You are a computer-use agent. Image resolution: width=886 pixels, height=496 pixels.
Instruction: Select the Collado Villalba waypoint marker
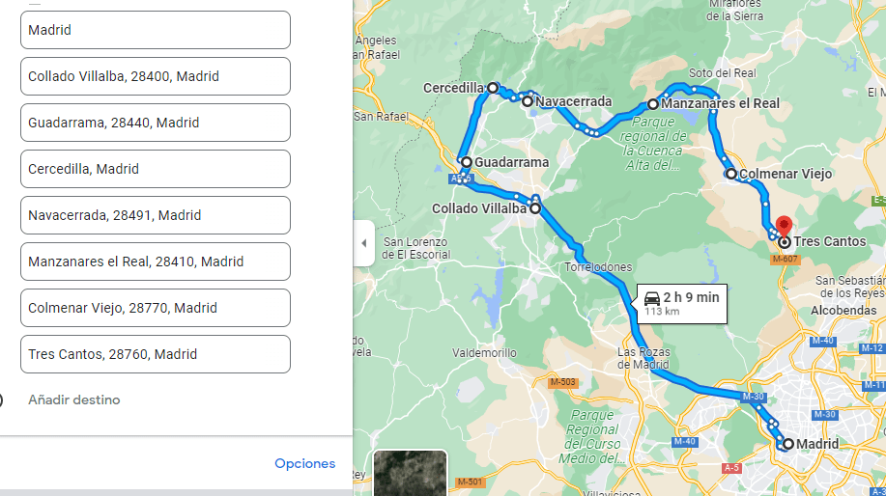coord(535,208)
